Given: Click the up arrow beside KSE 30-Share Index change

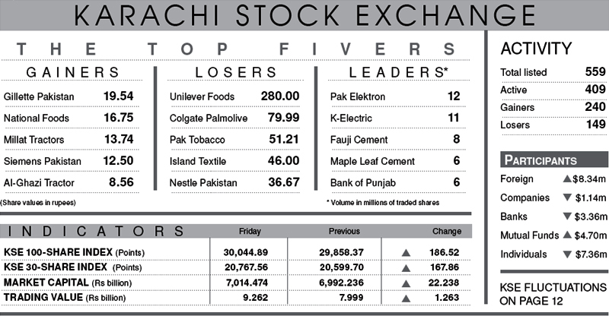Looking at the screenshot, I should [x=406, y=267].
